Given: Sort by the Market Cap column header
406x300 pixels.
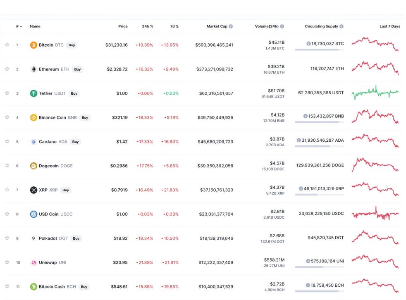Looking at the screenshot, I should (217, 26).
